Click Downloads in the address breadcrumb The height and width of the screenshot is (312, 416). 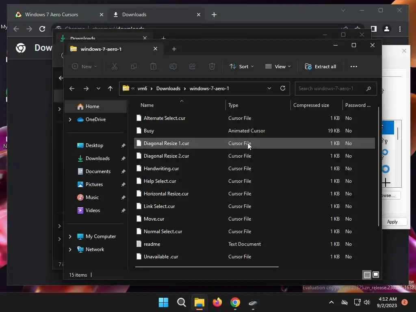168,89
